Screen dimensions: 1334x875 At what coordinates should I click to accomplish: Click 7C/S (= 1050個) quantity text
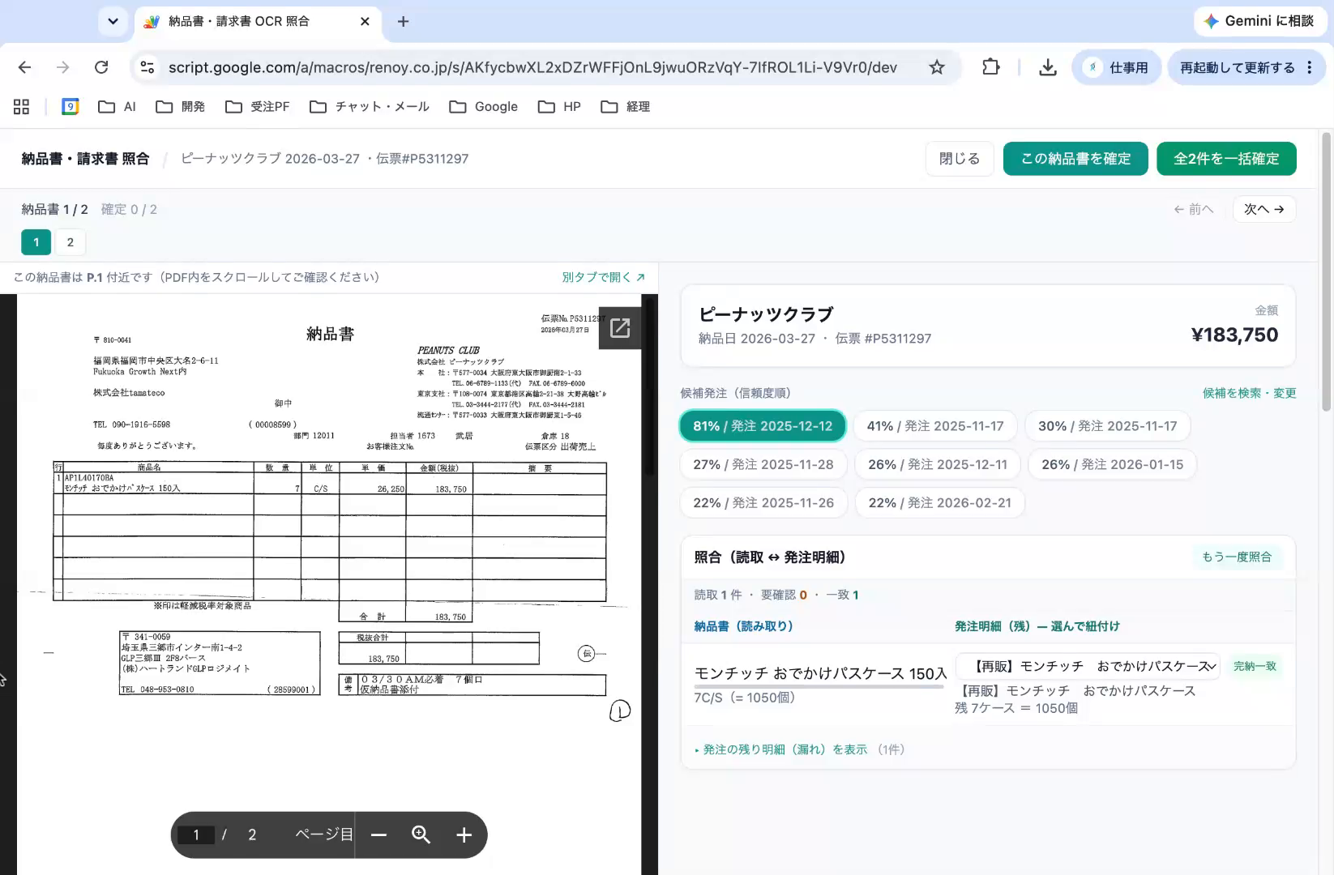(x=745, y=698)
